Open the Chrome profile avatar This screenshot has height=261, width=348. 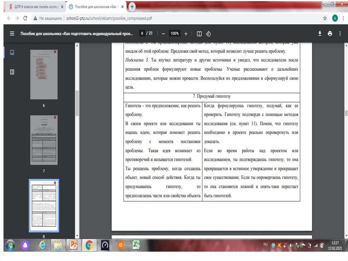point(335,18)
